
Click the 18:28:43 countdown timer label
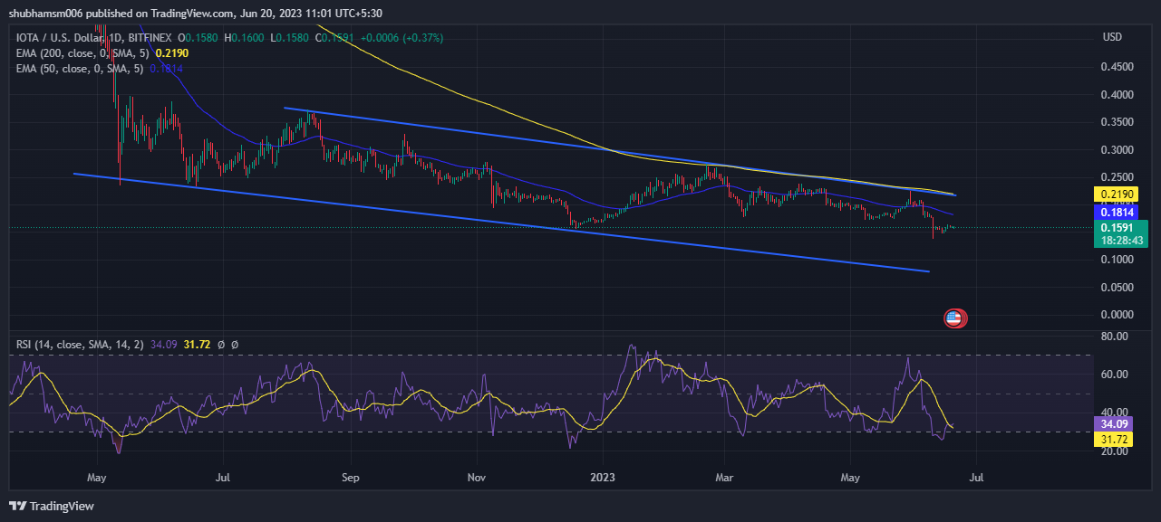tap(1122, 241)
